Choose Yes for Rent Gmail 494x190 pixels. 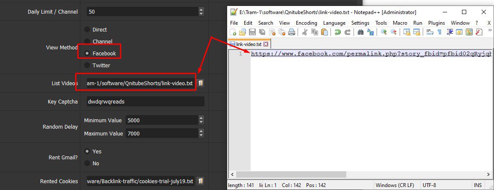tap(87, 151)
